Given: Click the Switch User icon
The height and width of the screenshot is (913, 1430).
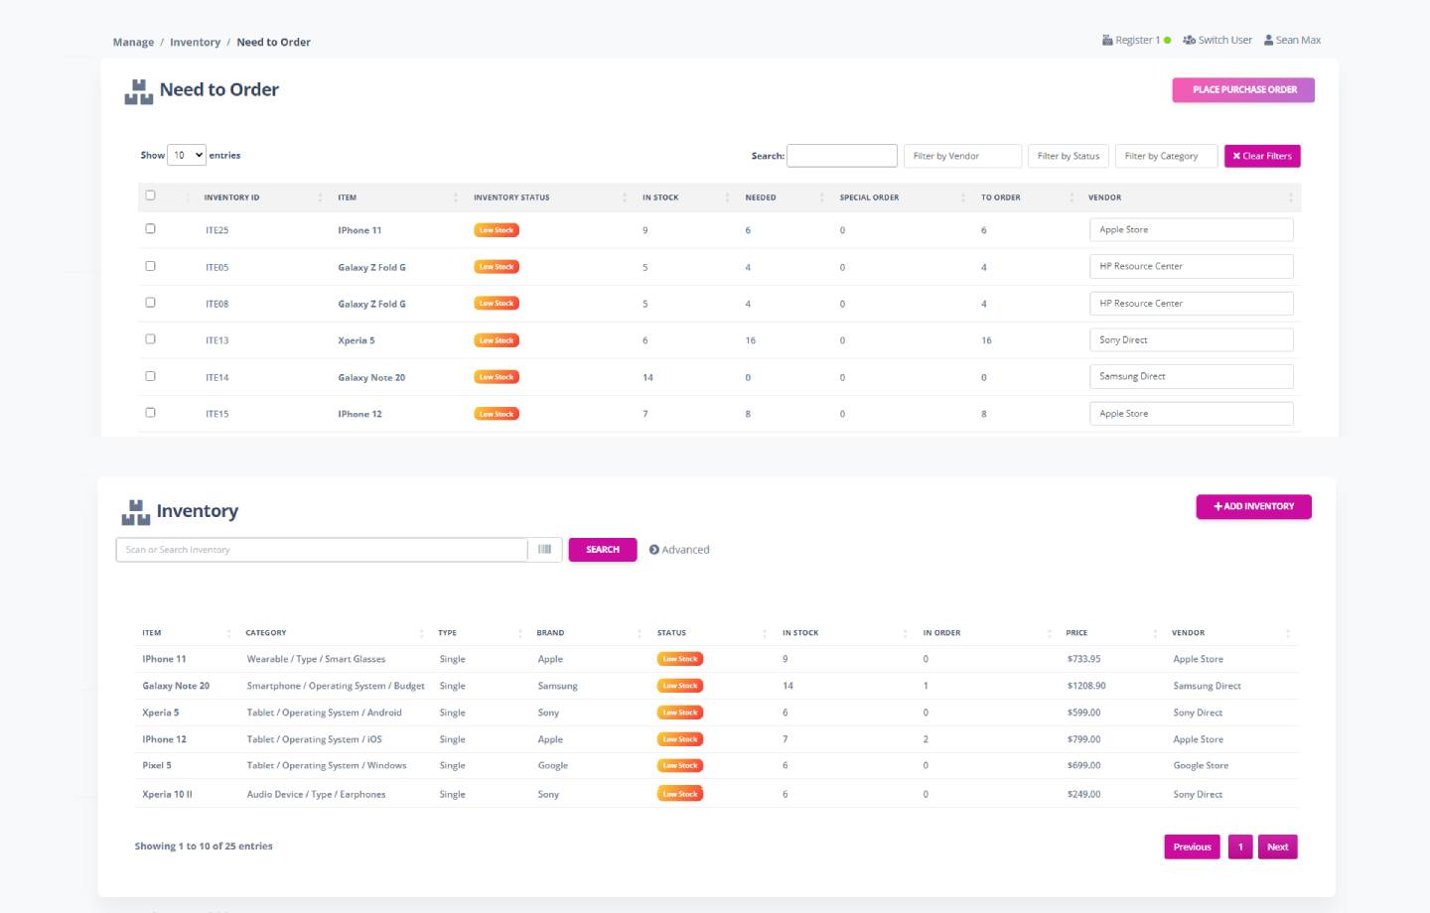Looking at the screenshot, I should [x=1189, y=41].
